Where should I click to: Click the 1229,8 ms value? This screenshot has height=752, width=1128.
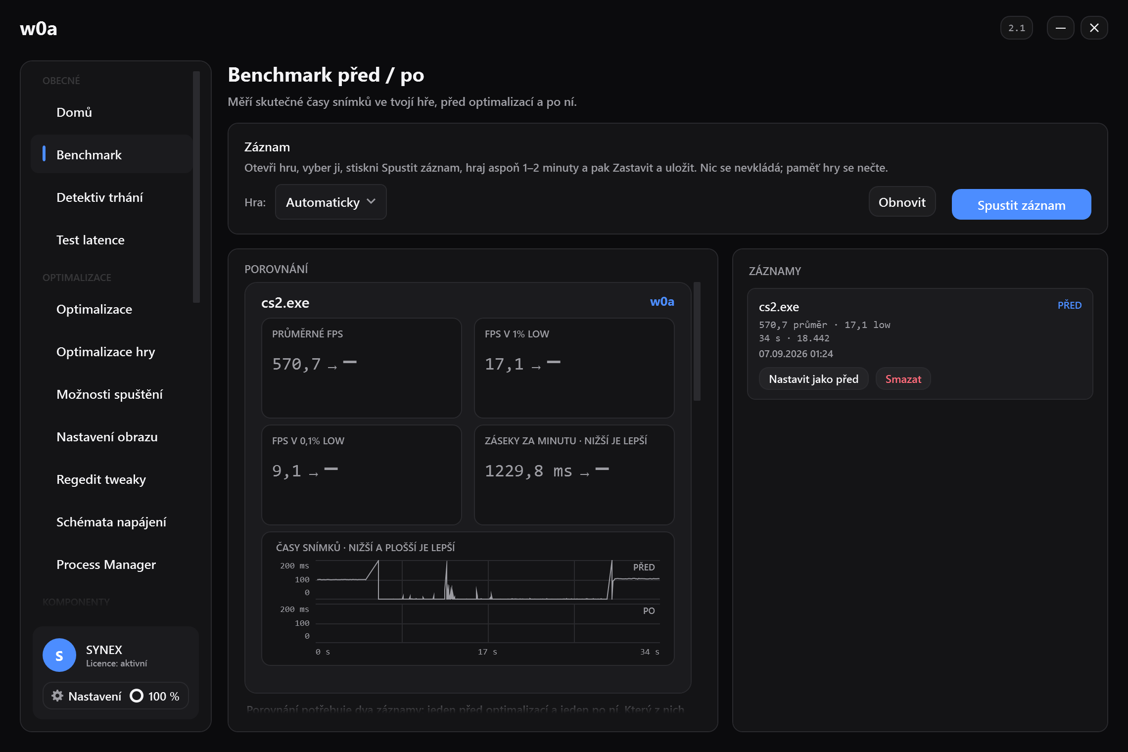tap(528, 471)
